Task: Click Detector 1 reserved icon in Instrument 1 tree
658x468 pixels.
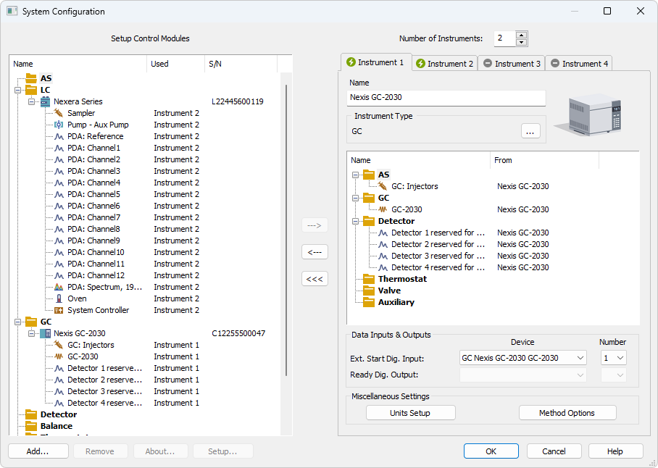Action: tap(383, 233)
